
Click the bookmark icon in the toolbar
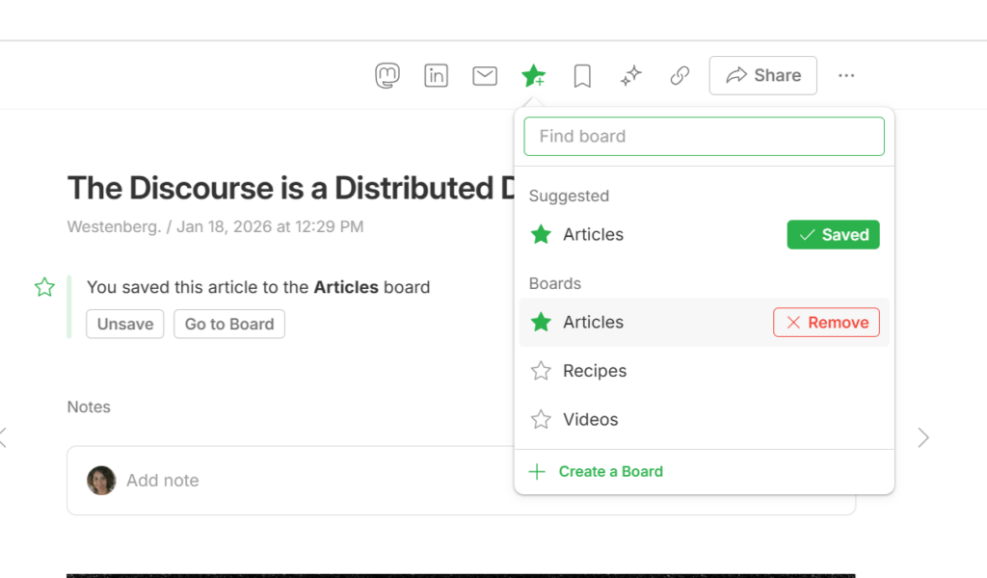point(582,75)
